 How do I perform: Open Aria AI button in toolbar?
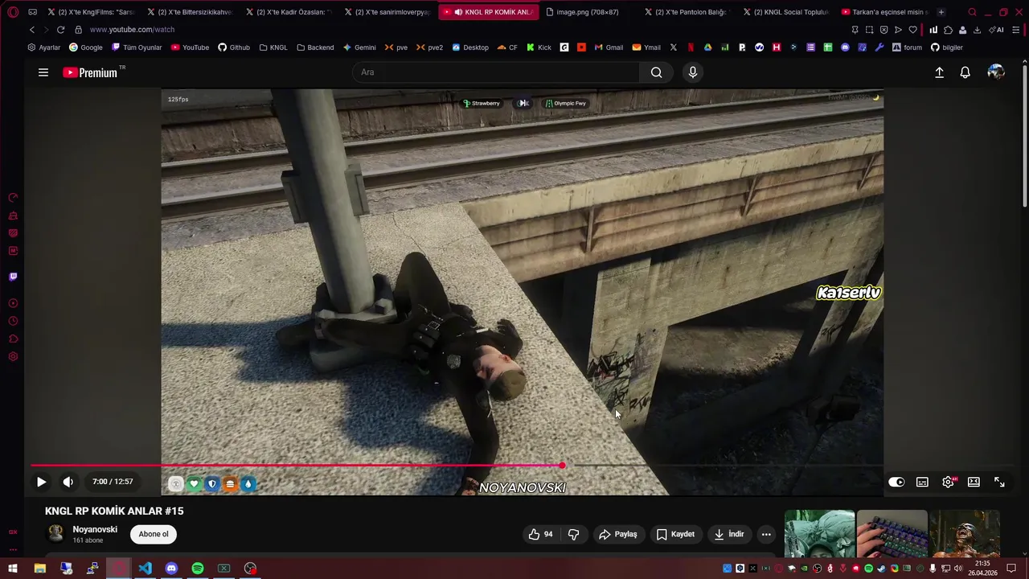point(997,30)
